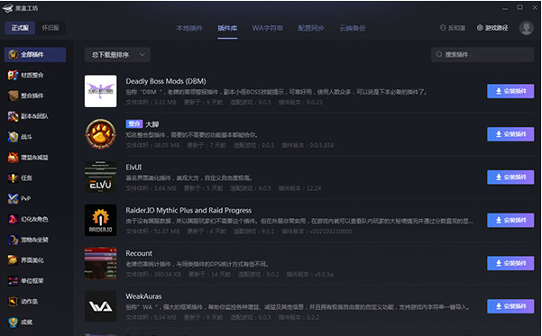Expand the 总下载量排序 sort dropdown
The height and width of the screenshot is (336, 542).
pos(117,55)
